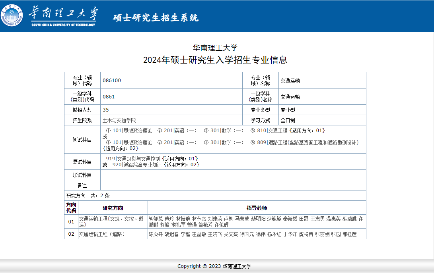Click advisor name '邹桂莲'
Image resolution: width=436 pixels, height=275 pixels.
coord(350,234)
